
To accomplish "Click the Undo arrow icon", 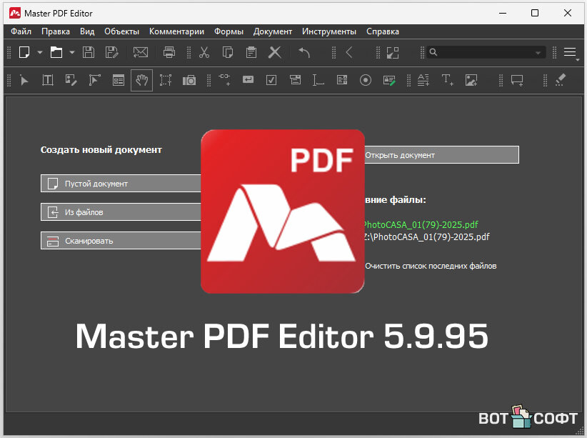I will pos(304,52).
